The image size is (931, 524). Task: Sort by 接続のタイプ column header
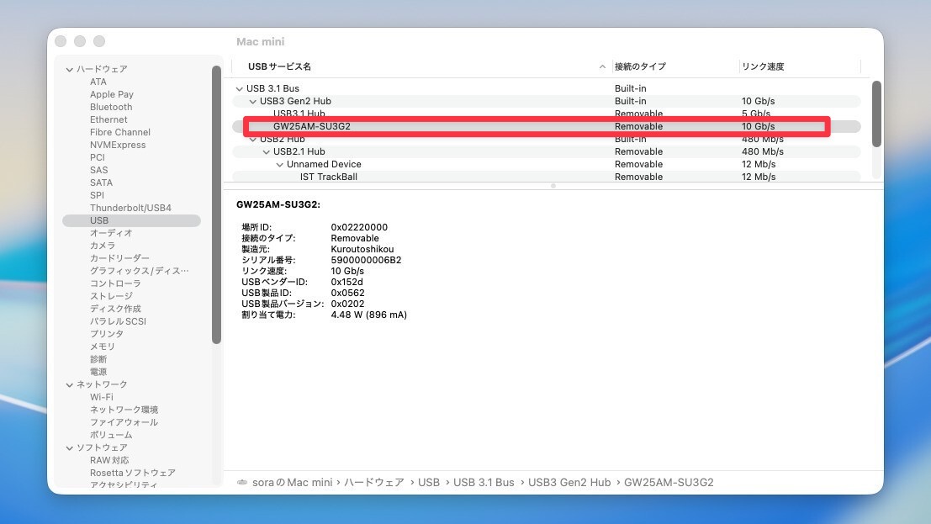640,66
